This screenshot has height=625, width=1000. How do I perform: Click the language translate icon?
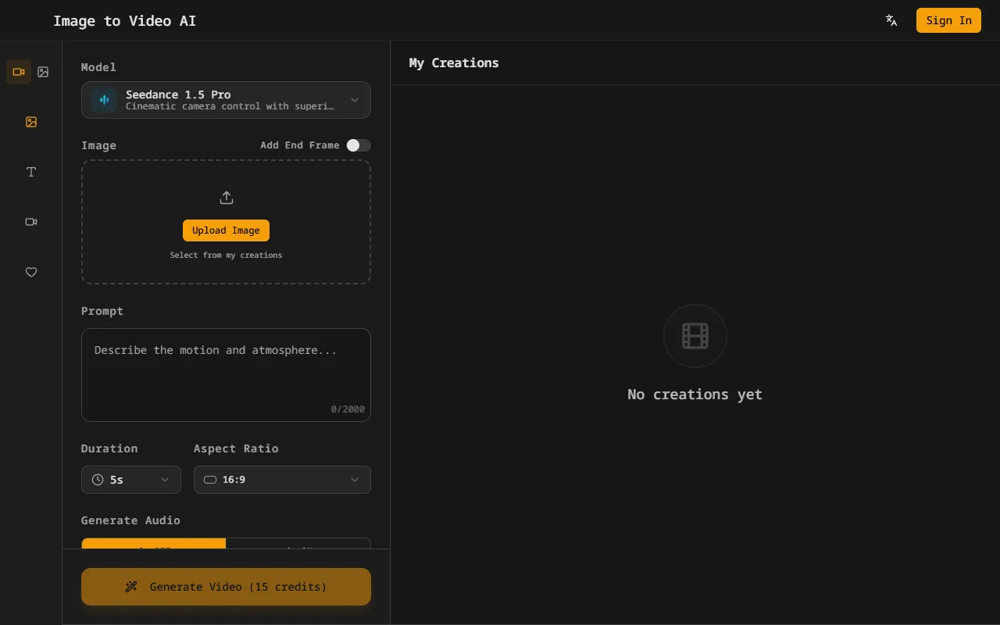click(891, 20)
